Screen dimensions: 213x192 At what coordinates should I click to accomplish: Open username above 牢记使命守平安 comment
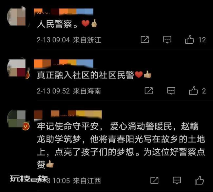[68, 114]
